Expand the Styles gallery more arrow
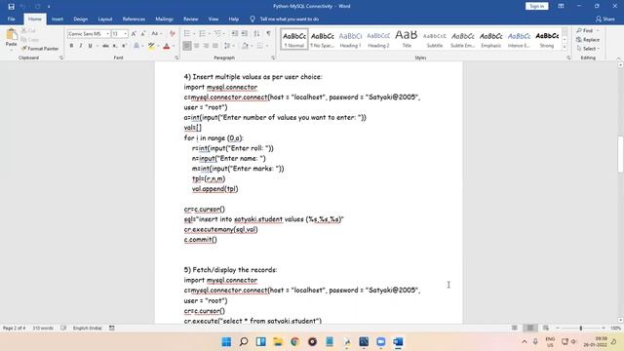Viewport: 624px width, 351px height. click(x=565, y=47)
